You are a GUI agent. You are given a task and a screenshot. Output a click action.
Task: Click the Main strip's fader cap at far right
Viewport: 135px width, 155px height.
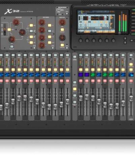click(x=131, y=98)
